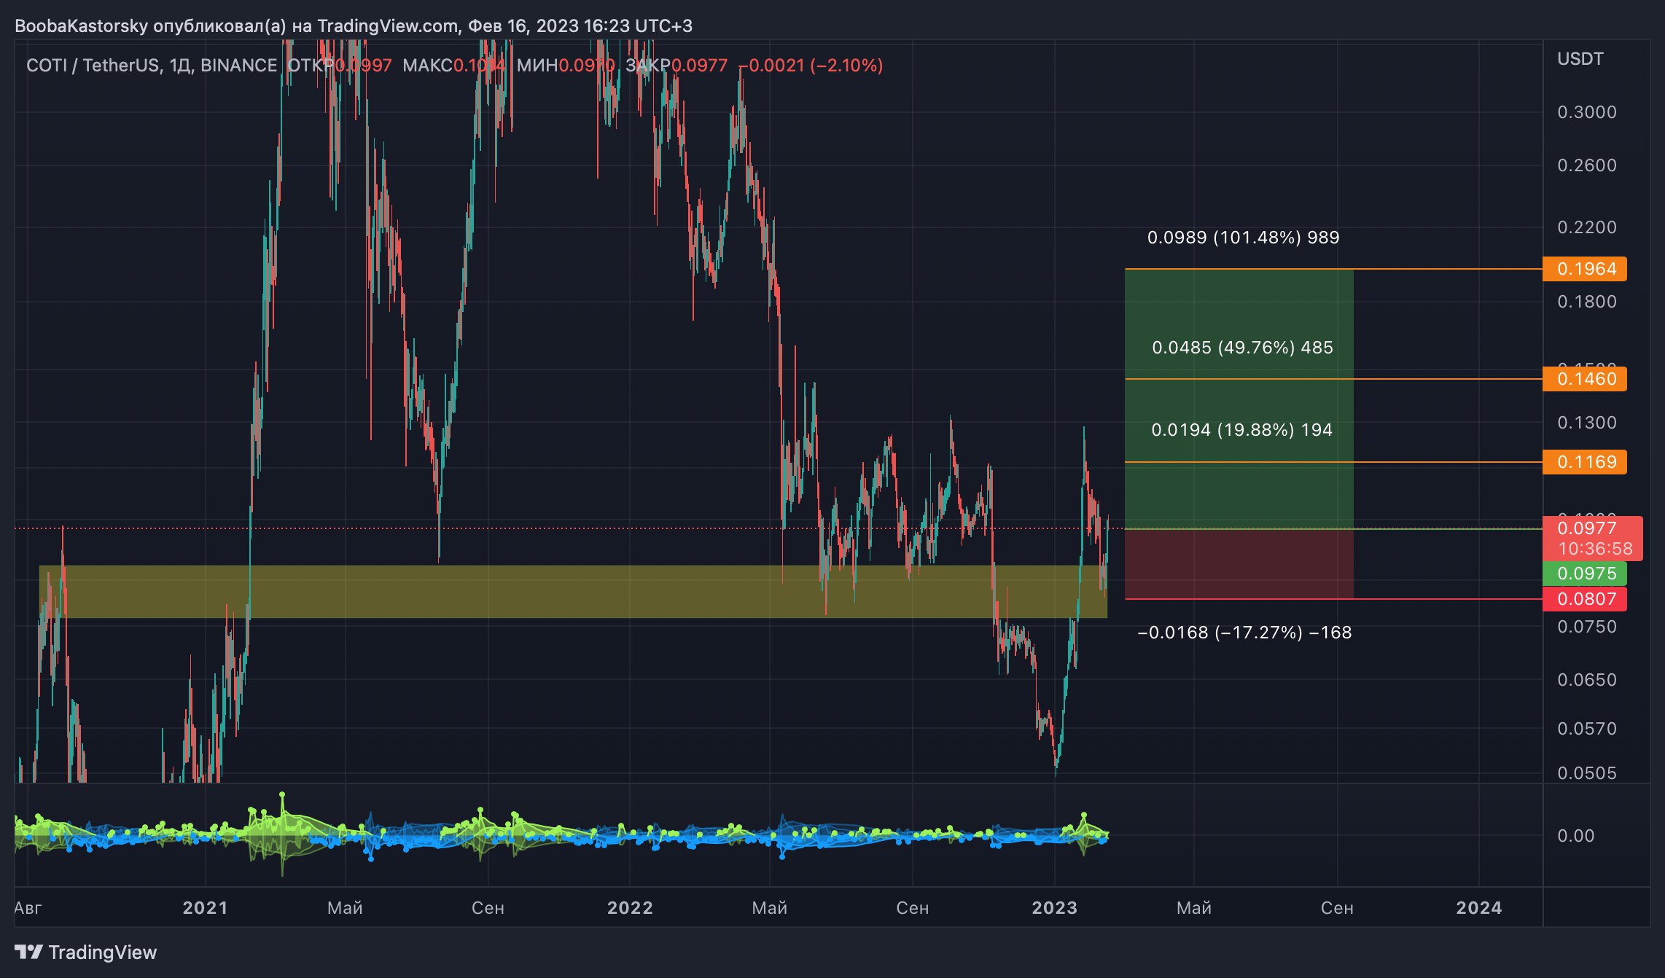Image resolution: width=1665 pixels, height=978 pixels.
Task: Click the red 0.0807 stop-loss price label
Action: click(x=1584, y=599)
